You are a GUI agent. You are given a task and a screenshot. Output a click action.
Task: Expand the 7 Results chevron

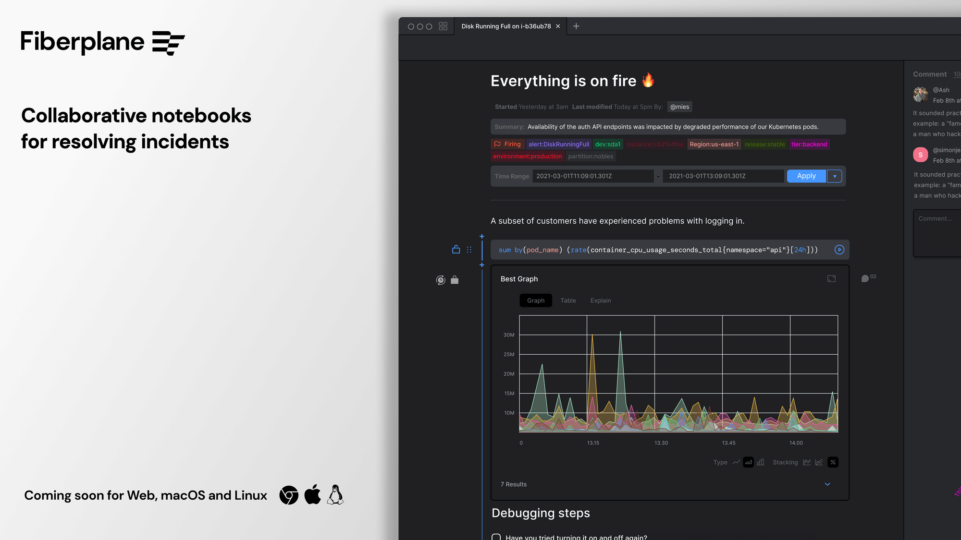827,484
